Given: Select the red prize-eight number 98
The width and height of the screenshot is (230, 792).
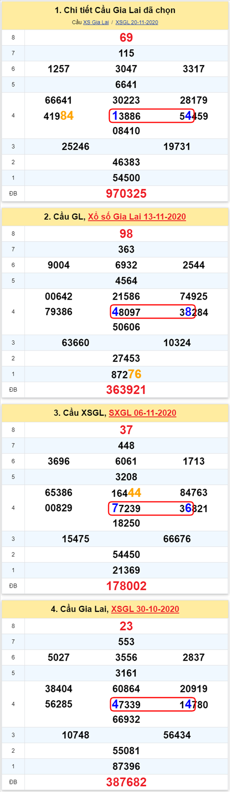Looking at the screenshot, I should [x=126, y=233].
